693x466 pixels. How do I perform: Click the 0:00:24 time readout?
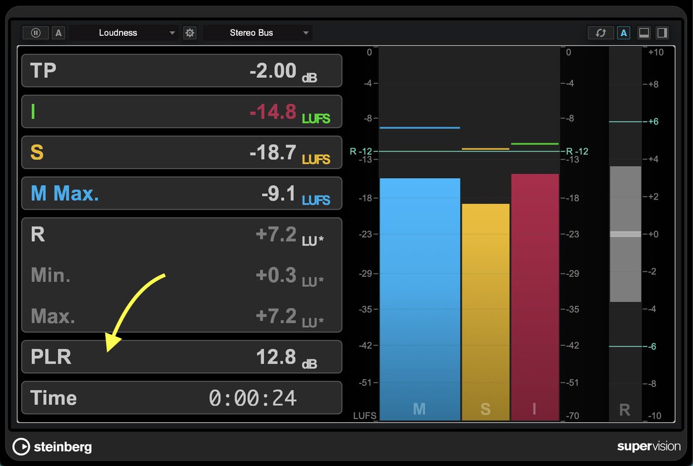click(x=253, y=398)
